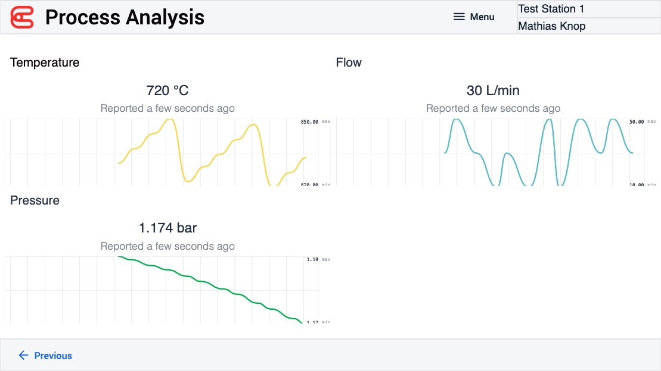Open the hamburger Menu icon
Image resolution: width=661 pixels, height=371 pixels.
[459, 17]
